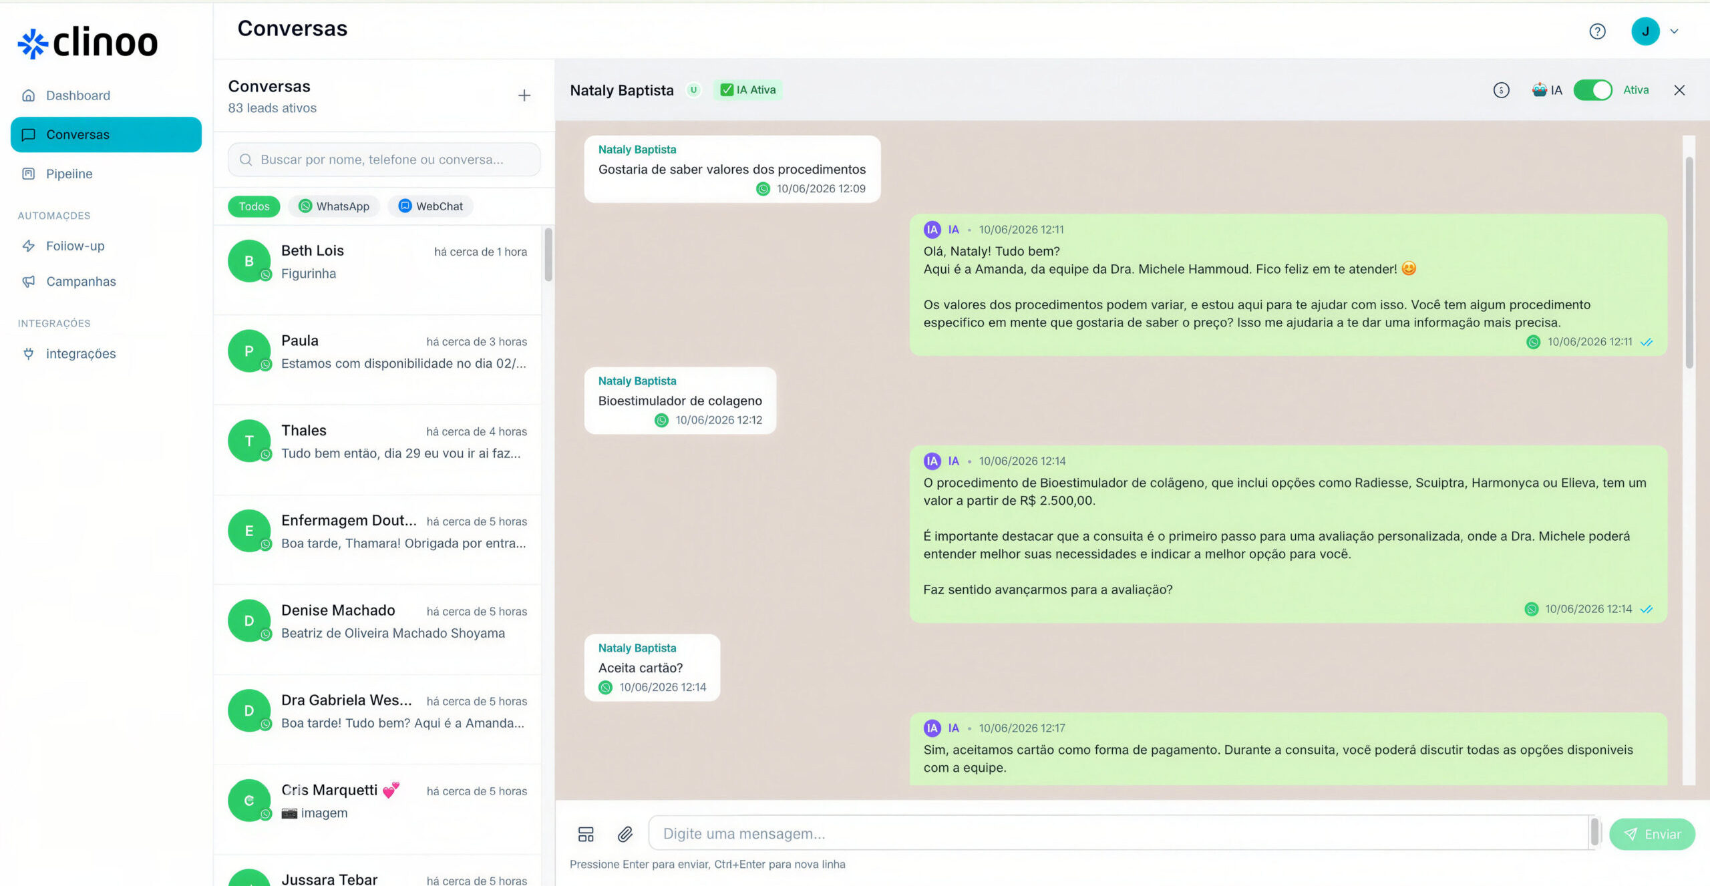1710x886 pixels.
Task: Open the Dashboard page
Action: 106,95
